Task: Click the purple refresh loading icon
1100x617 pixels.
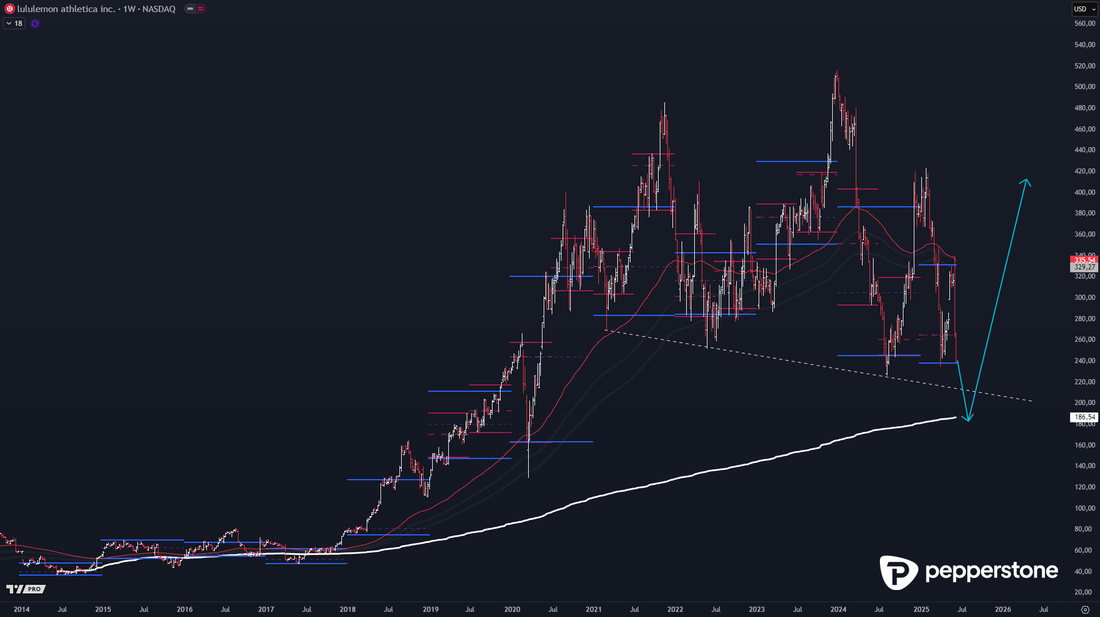Action: pos(35,24)
